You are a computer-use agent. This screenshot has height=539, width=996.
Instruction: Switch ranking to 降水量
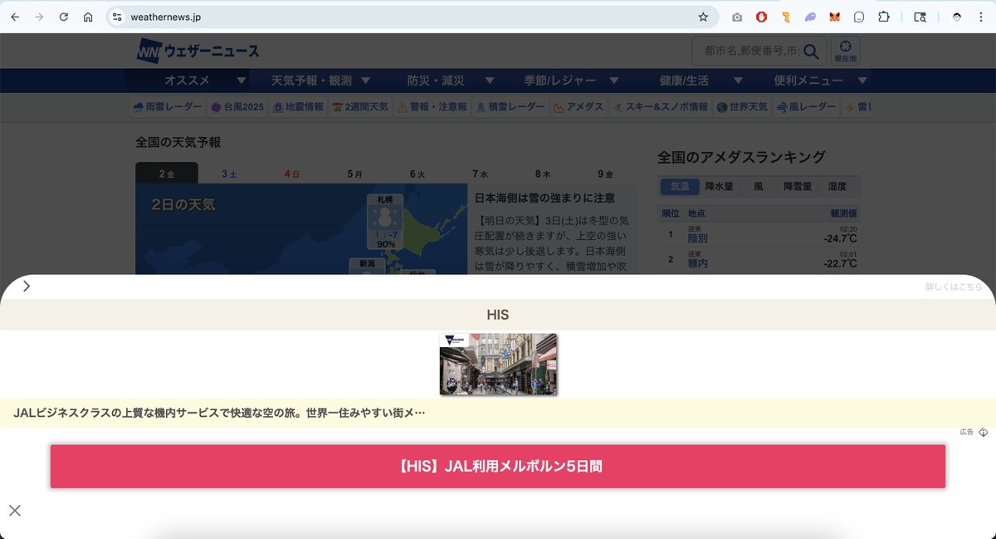tap(719, 187)
